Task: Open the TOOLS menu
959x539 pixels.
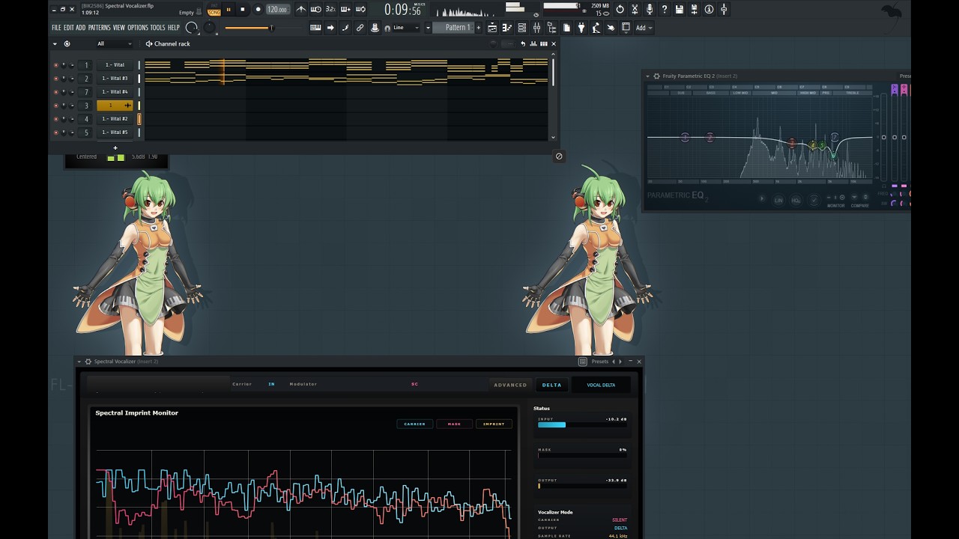Action: (157, 28)
